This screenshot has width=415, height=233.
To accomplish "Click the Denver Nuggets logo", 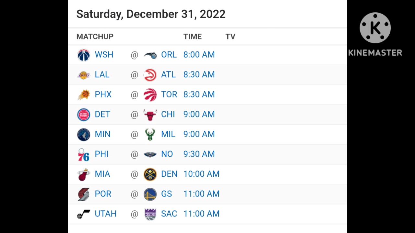I will tap(150, 174).
